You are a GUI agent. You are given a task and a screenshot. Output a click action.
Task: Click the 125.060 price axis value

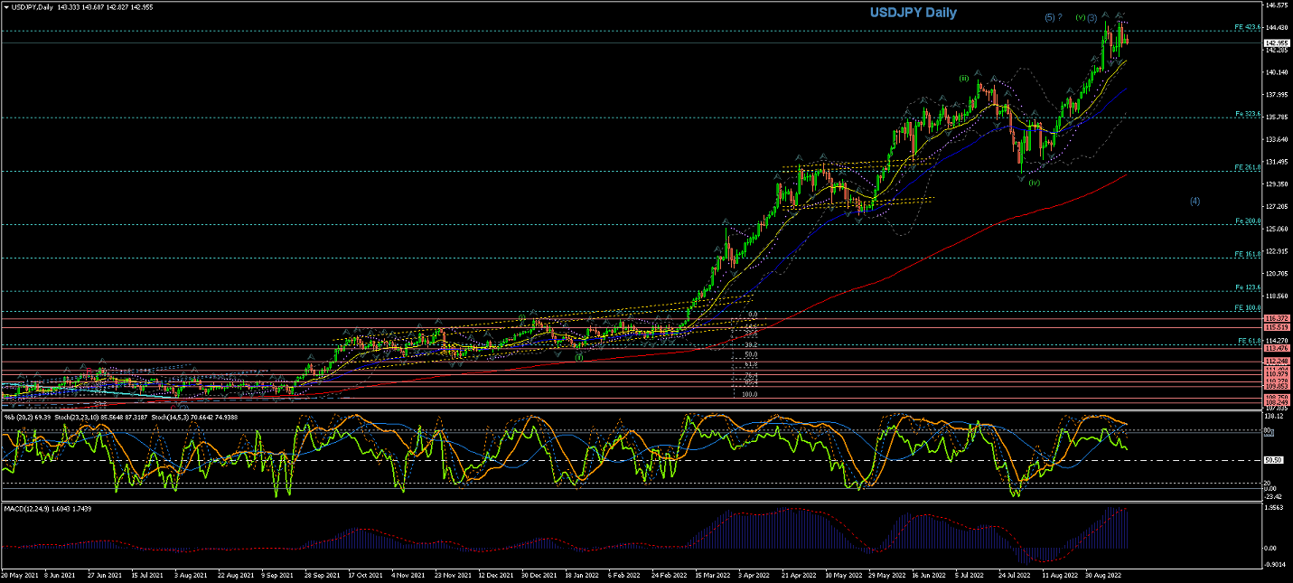(1277, 229)
